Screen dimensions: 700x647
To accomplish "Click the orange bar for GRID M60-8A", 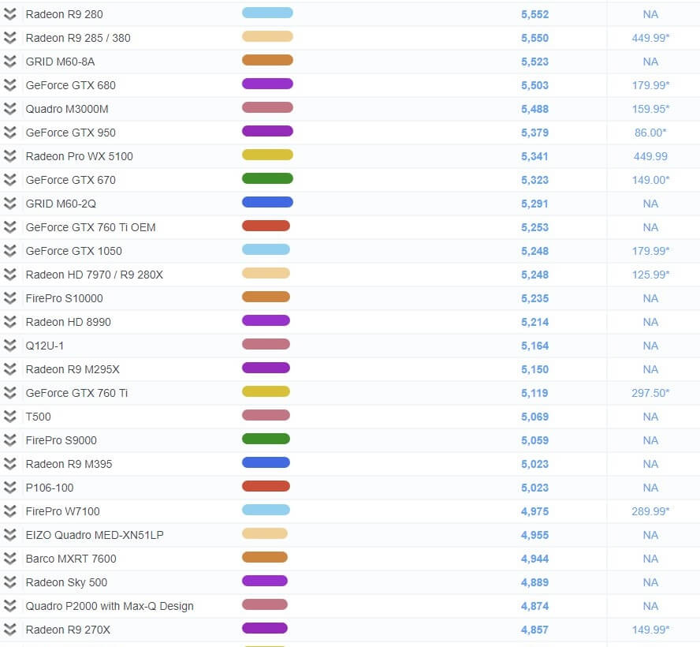I will click(267, 60).
